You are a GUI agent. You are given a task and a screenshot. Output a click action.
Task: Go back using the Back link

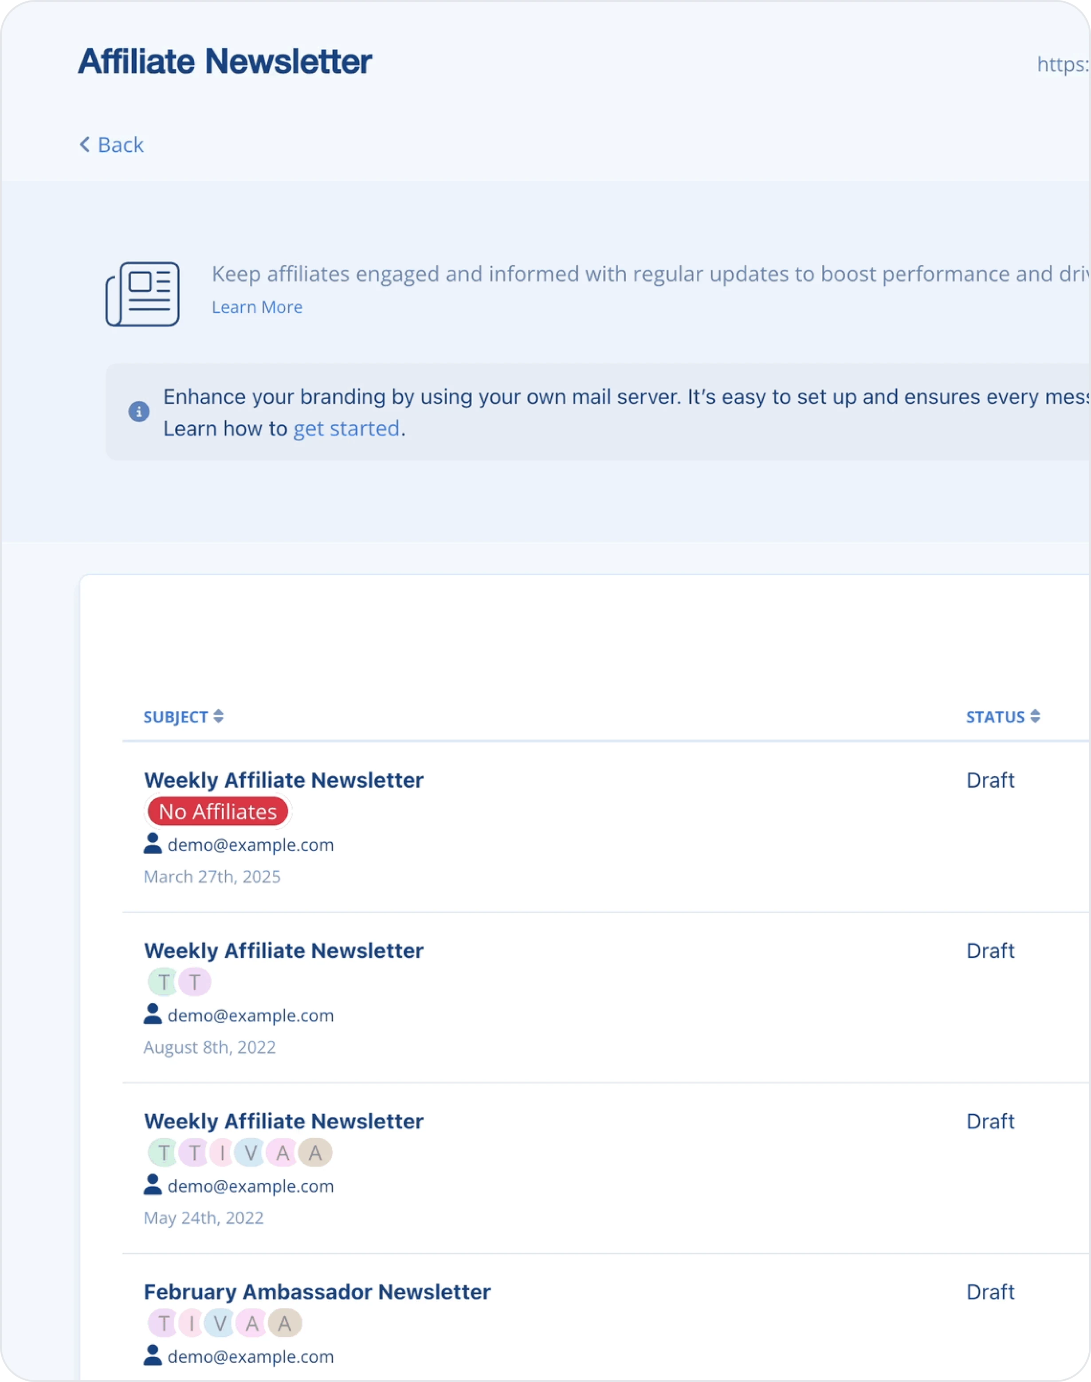[111, 145]
